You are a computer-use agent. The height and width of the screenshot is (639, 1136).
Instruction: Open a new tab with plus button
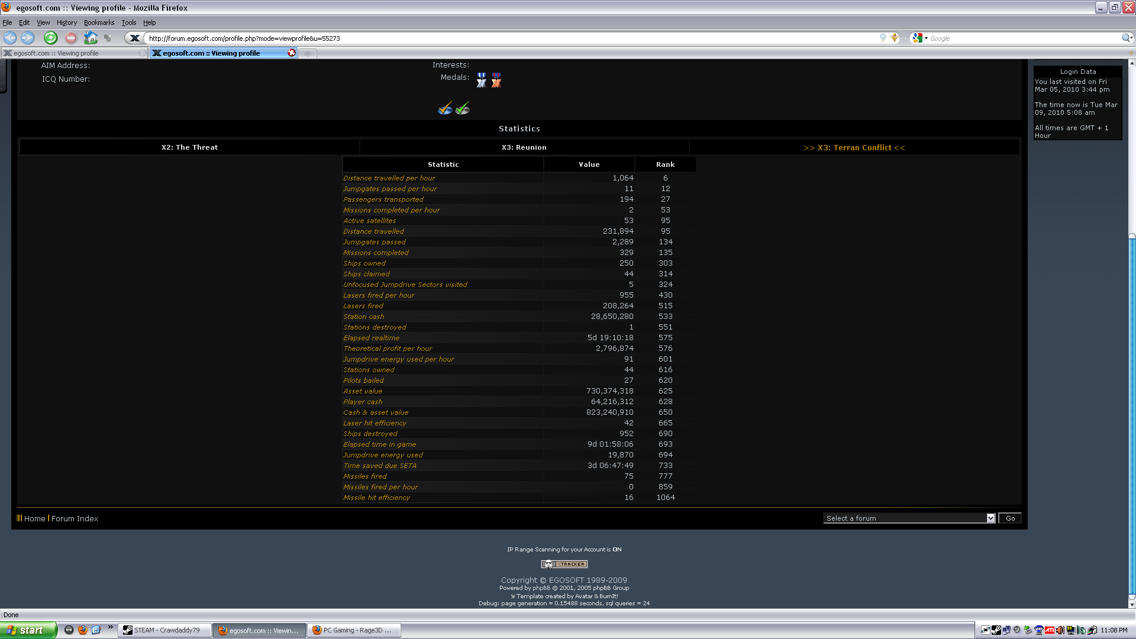pos(307,54)
